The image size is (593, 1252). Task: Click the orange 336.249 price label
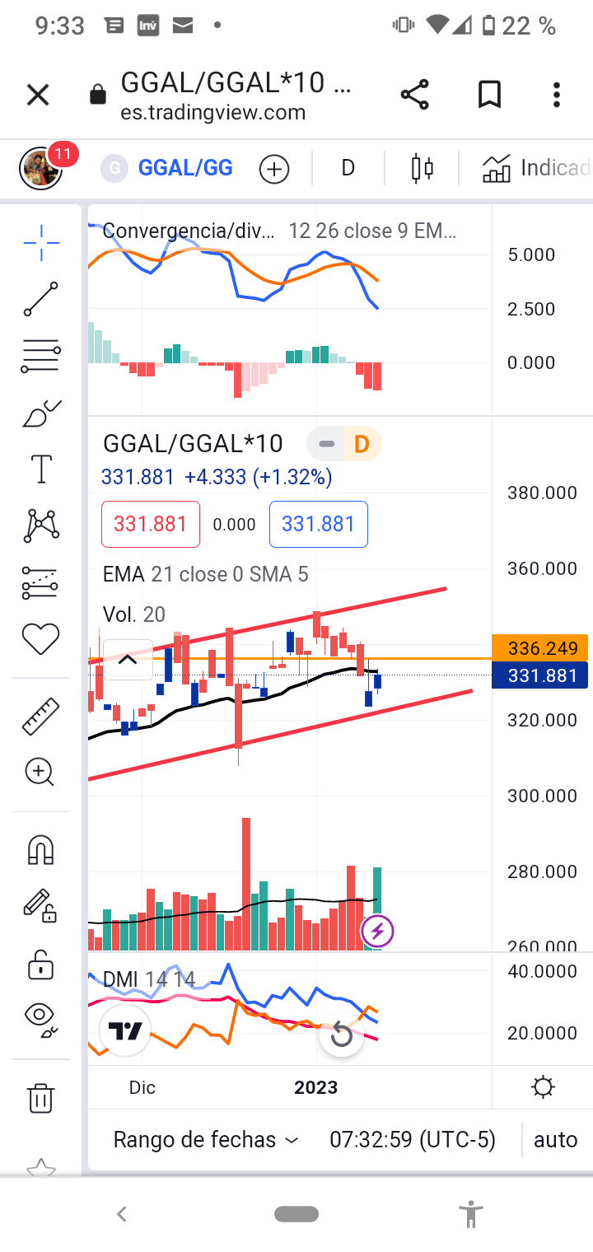pyautogui.click(x=539, y=647)
